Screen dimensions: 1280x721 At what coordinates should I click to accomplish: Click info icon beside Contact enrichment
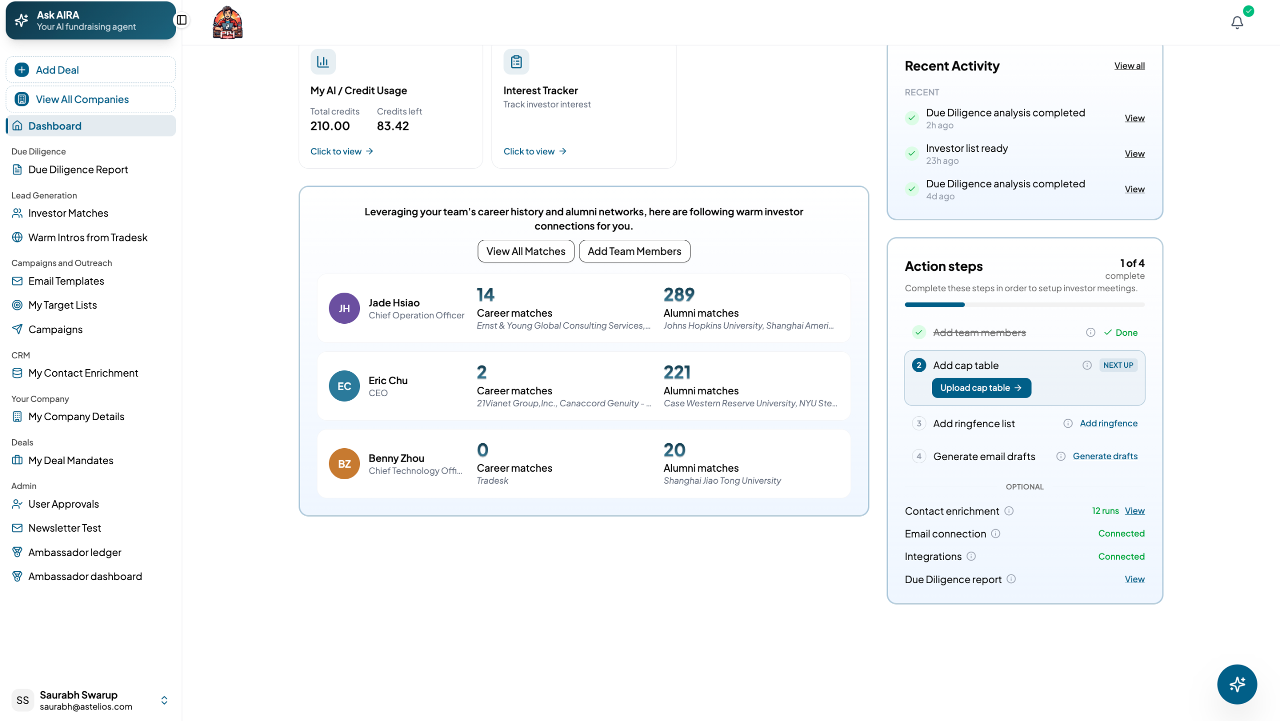pyautogui.click(x=1009, y=511)
